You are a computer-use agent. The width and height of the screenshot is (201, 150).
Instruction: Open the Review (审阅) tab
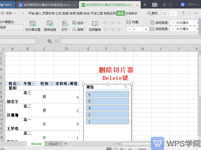[x=73, y=13]
